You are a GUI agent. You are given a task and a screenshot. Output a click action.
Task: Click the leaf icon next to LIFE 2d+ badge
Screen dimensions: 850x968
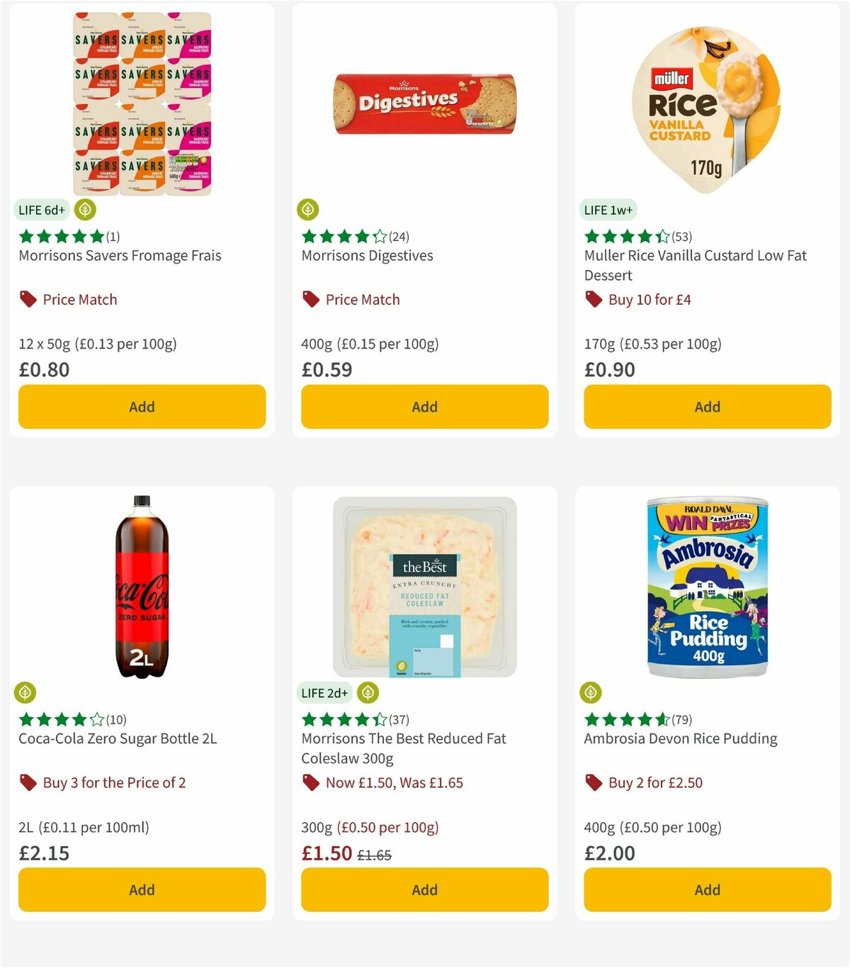point(367,692)
